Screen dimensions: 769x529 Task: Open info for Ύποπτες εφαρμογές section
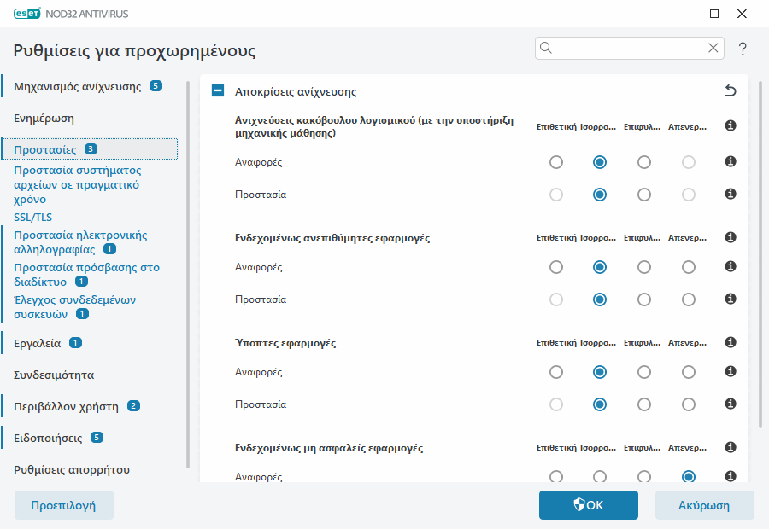730,342
